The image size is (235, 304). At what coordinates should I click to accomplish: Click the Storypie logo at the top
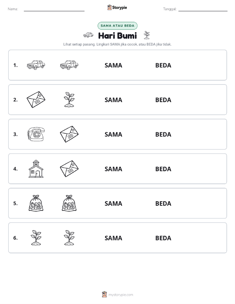(x=117, y=8)
